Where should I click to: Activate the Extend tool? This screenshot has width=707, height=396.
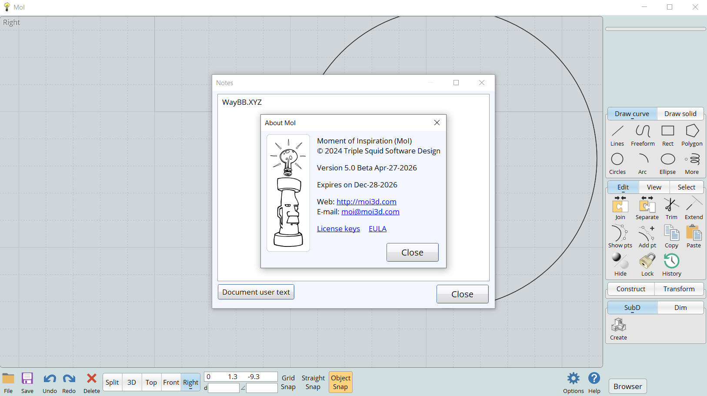694,208
